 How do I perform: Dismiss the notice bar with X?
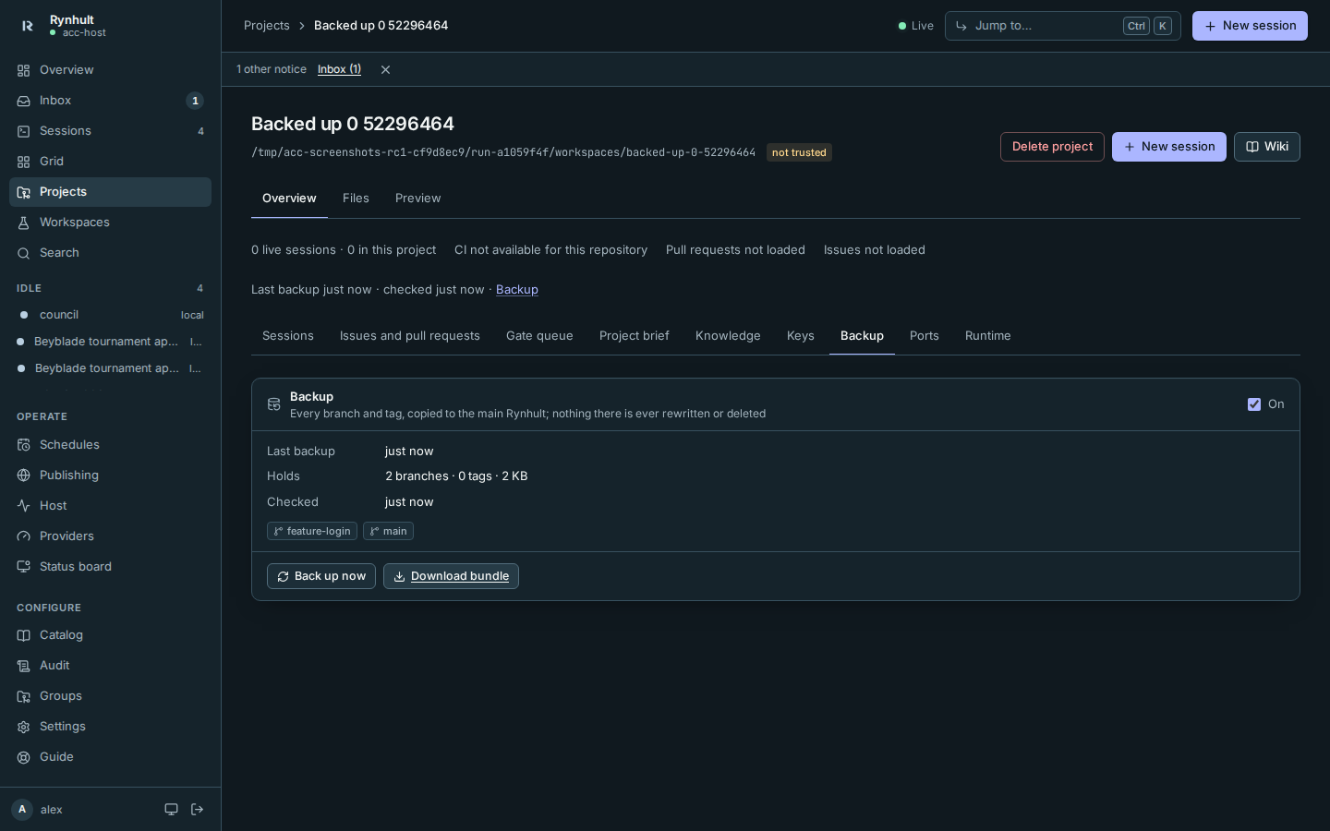[x=385, y=70]
